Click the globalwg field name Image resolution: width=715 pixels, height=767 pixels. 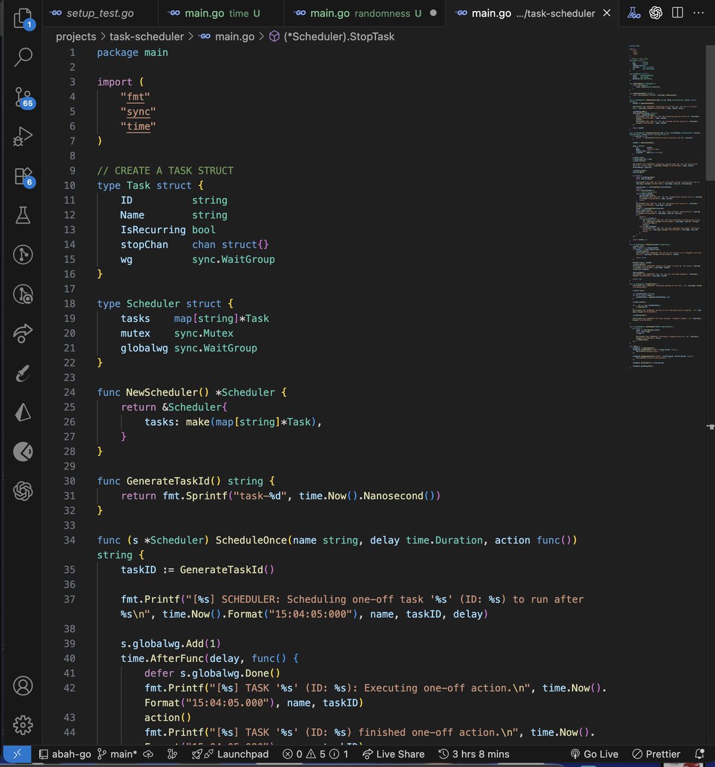point(145,348)
